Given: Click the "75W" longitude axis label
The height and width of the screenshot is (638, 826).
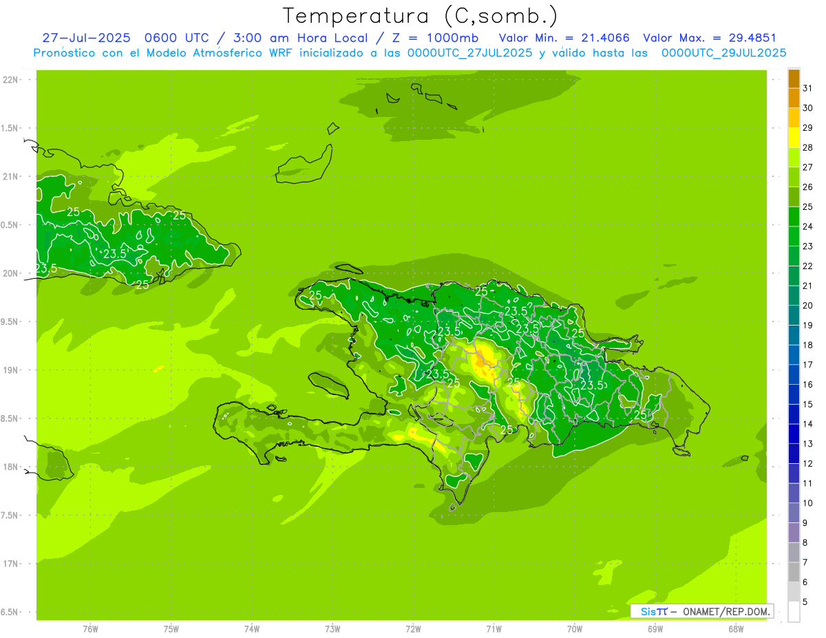Looking at the screenshot, I should pos(171,629).
